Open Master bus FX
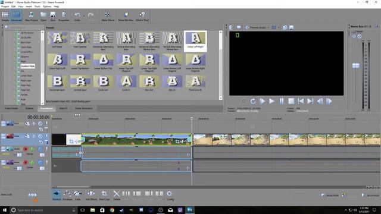The width and height of the screenshot is (381, 214). [354, 36]
